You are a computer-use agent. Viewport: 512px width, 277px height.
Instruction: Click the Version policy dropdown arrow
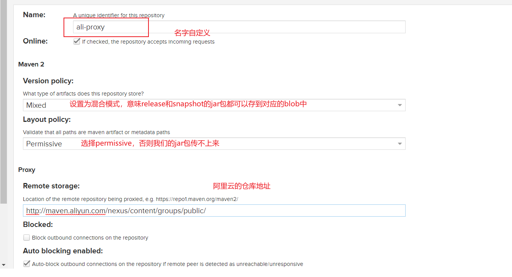pyautogui.click(x=399, y=105)
